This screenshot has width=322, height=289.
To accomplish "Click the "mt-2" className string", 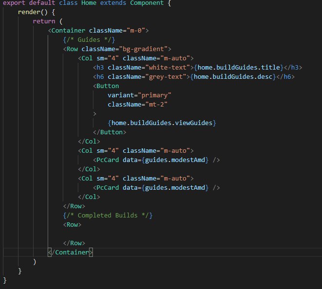I will (x=156, y=105).
